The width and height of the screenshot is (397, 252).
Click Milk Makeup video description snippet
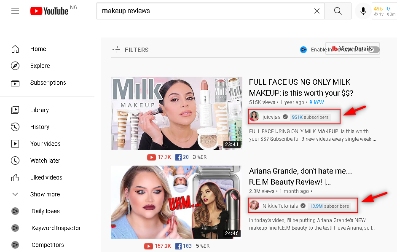pos(312,135)
